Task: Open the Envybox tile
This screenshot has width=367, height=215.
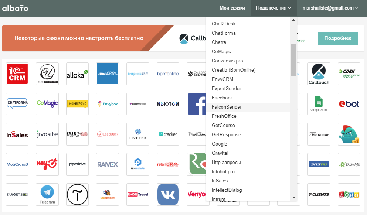Action: pyautogui.click(x=108, y=104)
